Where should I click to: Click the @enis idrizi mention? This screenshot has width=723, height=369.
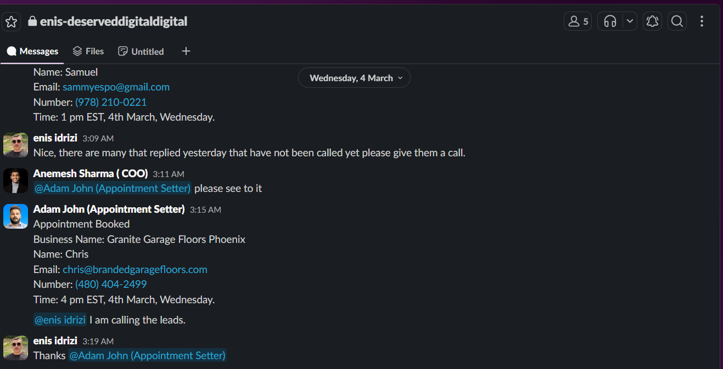[60, 320]
